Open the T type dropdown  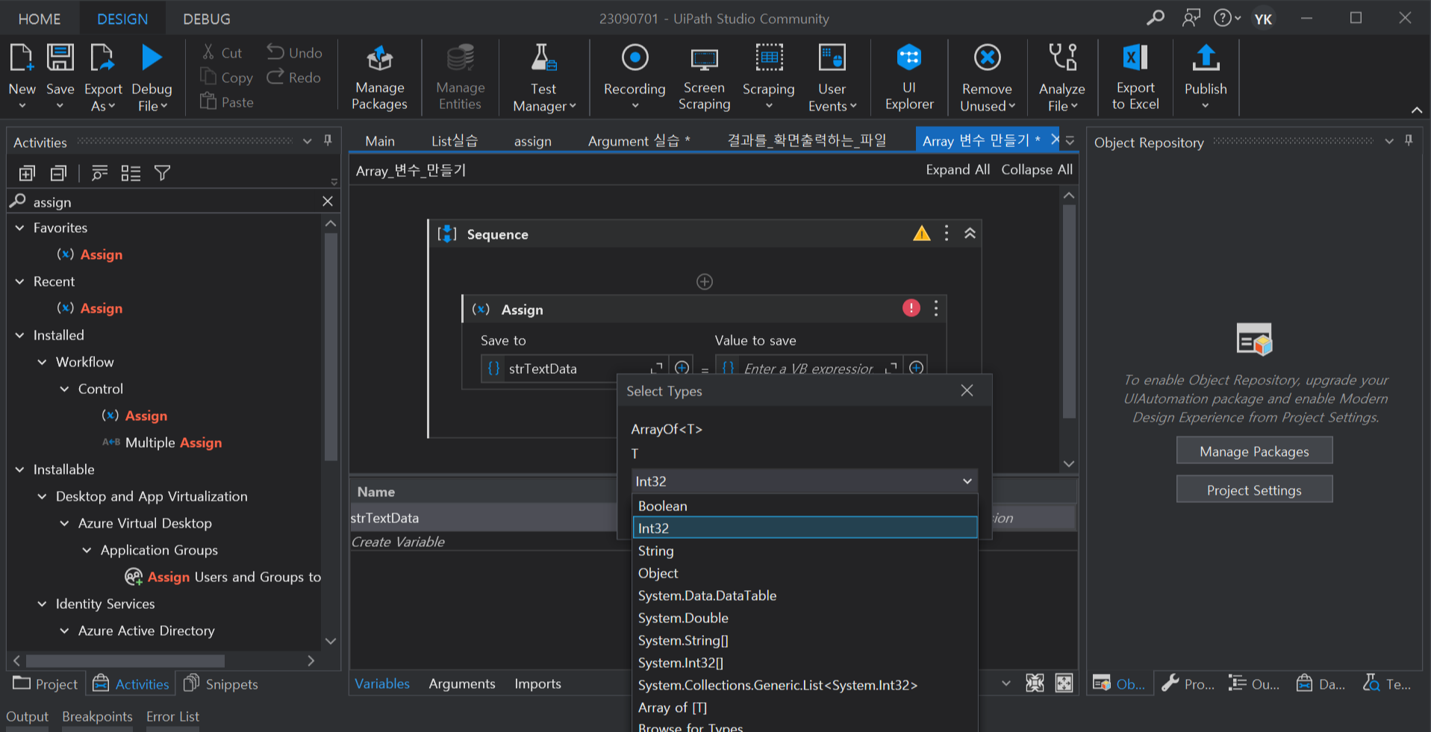point(804,481)
